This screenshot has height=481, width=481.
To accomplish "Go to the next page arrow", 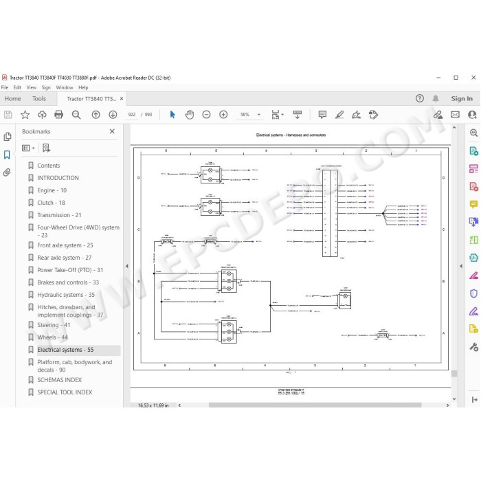I will point(113,115).
